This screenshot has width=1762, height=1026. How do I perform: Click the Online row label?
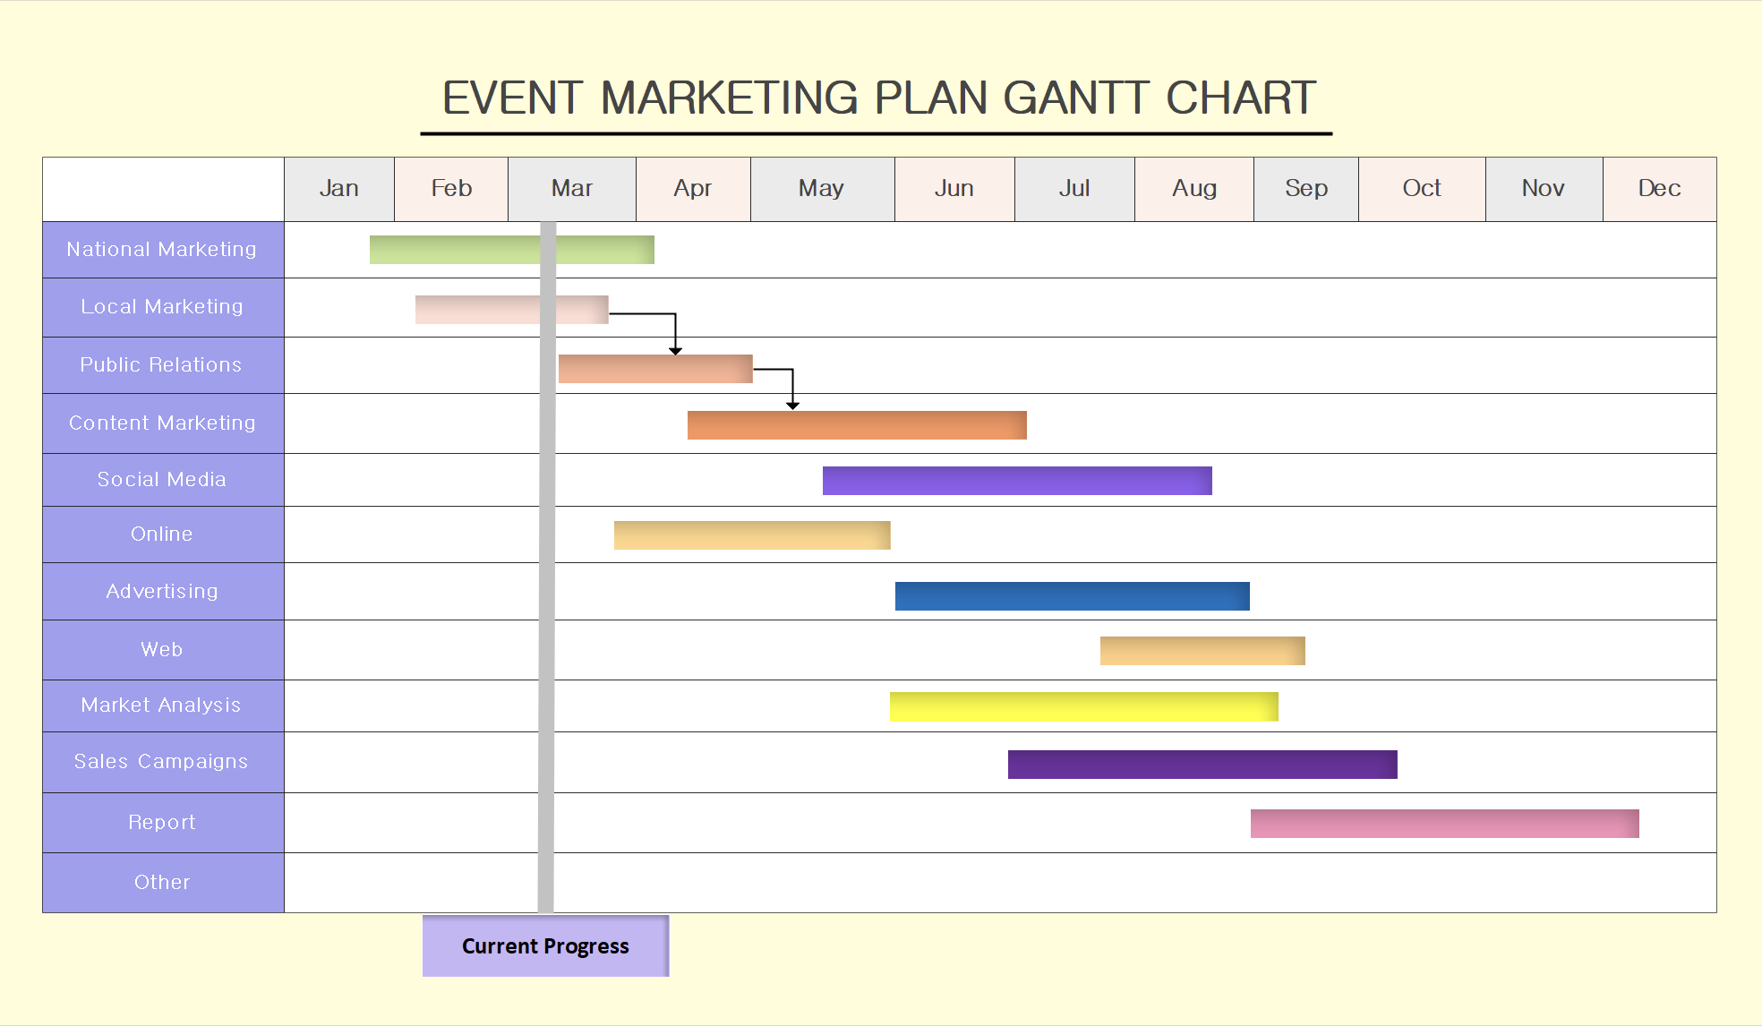point(162,534)
